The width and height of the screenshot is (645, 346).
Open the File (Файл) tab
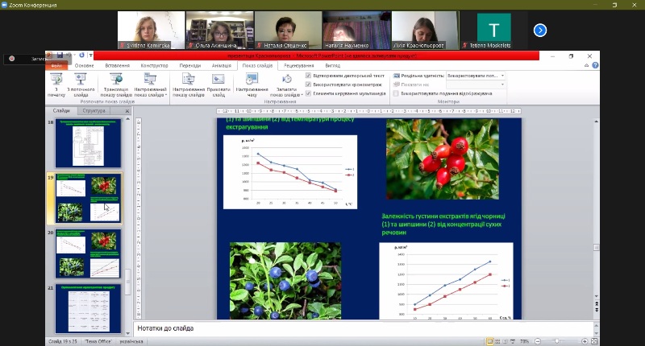pos(56,66)
